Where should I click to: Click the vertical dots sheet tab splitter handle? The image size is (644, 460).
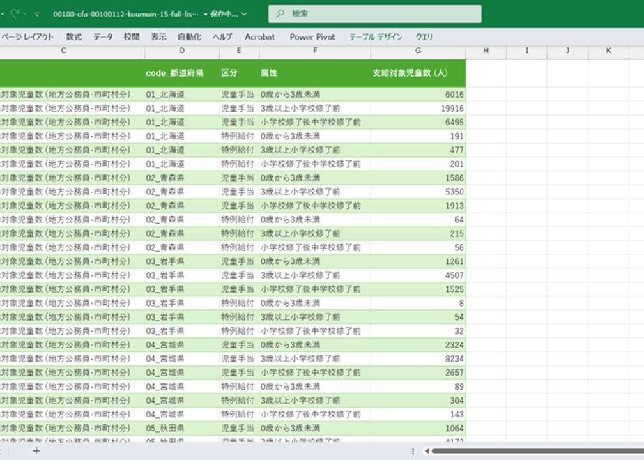coord(413,451)
